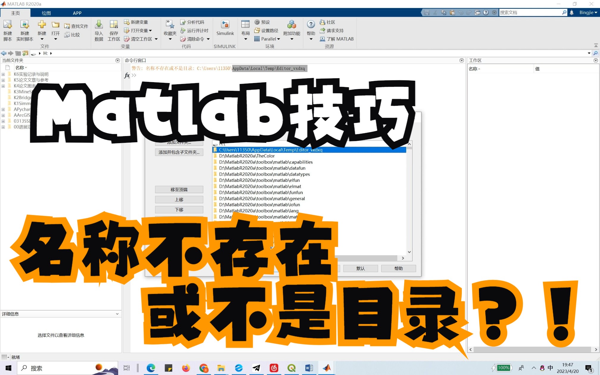Open the Parallel dropdown menu
Screen dimensions: 600x375
(x=267, y=39)
